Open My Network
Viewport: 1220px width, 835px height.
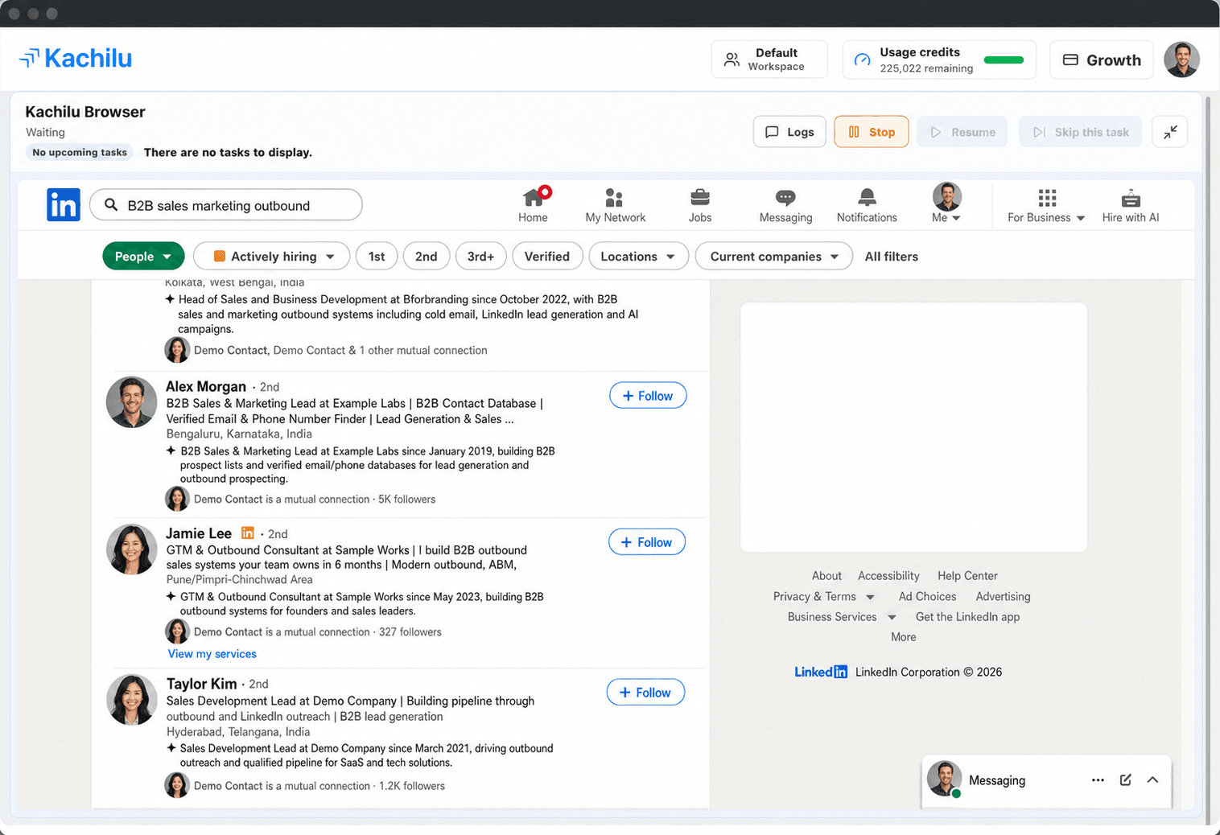click(x=615, y=205)
